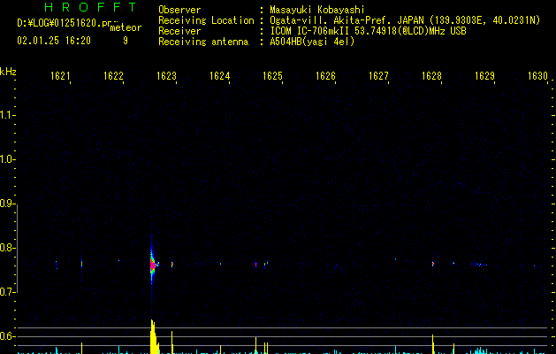Click the 1626 time axis label

tap(325, 75)
